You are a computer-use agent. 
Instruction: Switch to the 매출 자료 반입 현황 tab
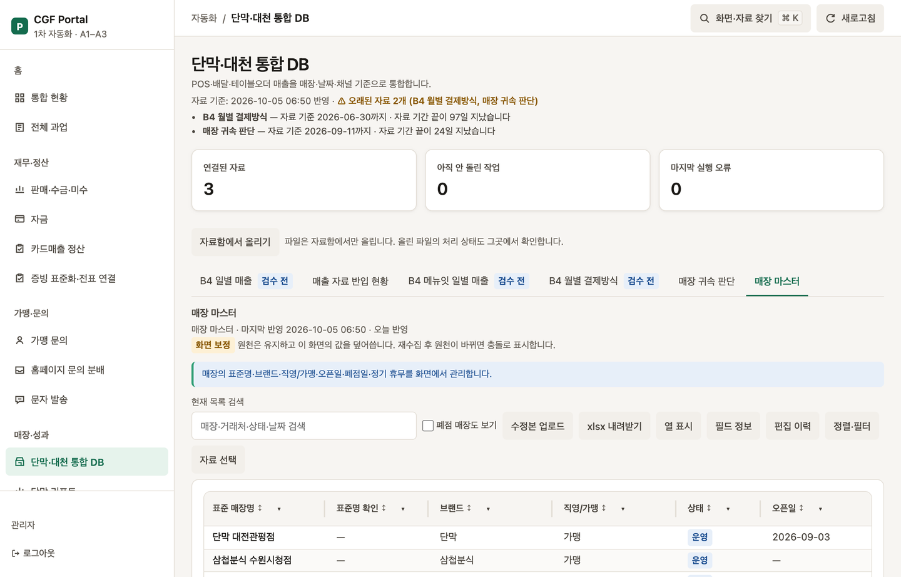pyautogui.click(x=350, y=281)
